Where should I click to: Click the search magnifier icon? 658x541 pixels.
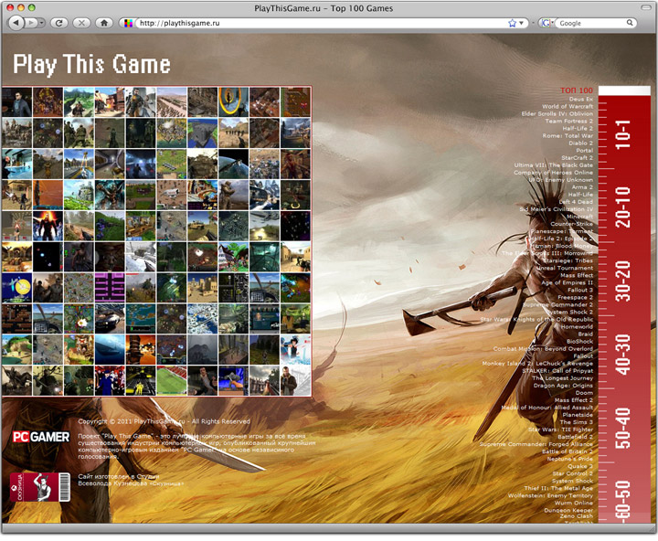point(630,23)
